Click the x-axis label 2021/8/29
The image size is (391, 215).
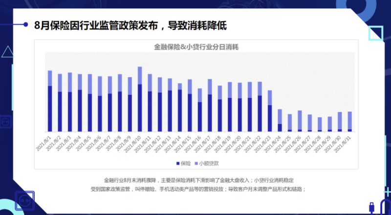[x=322, y=144]
